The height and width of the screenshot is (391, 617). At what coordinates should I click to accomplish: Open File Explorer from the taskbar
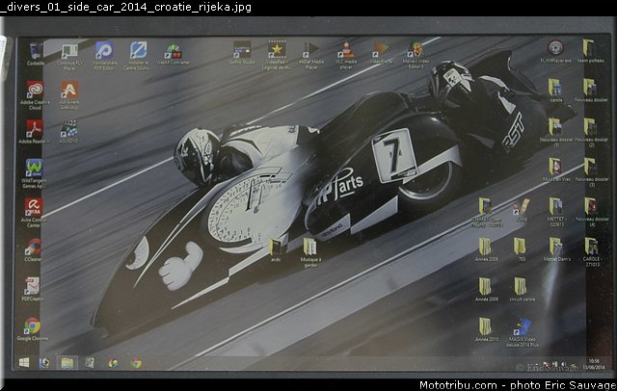(x=67, y=363)
